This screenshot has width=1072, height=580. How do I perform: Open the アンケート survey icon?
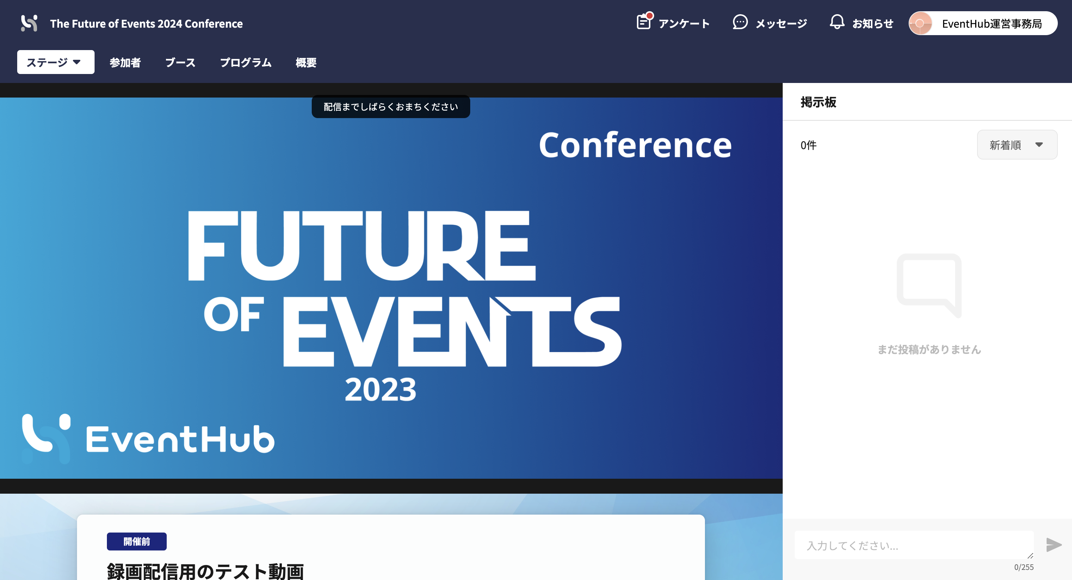[644, 21]
